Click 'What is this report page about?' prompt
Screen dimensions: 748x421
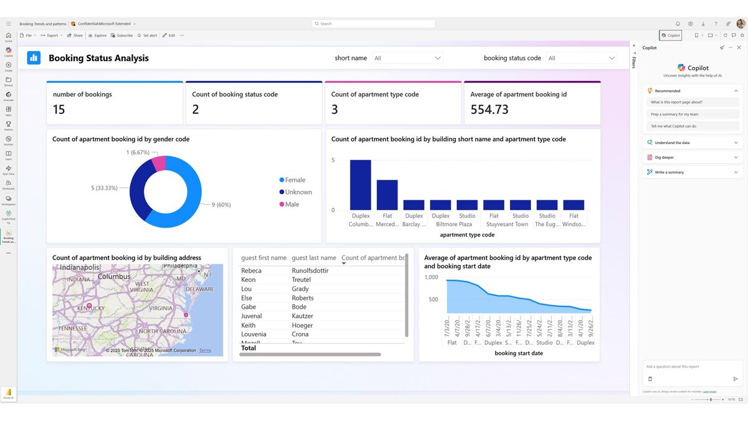(x=692, y=102)
